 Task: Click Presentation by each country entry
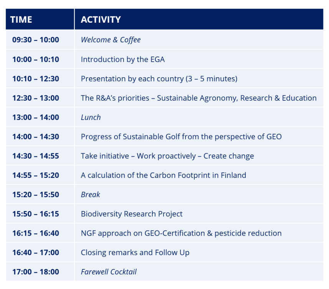pos(159,79)
